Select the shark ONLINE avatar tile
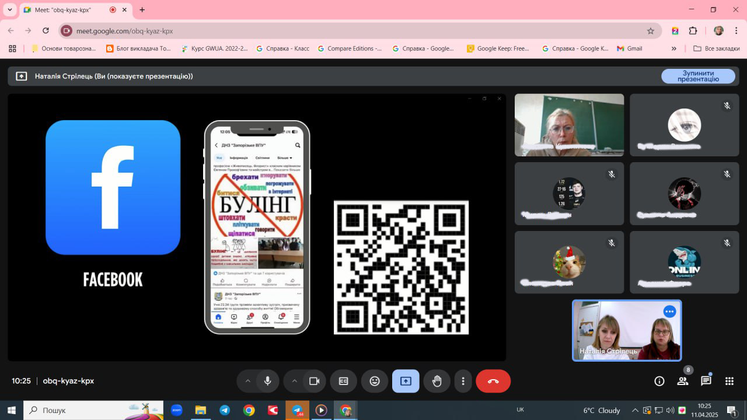 tap(685, 262)
